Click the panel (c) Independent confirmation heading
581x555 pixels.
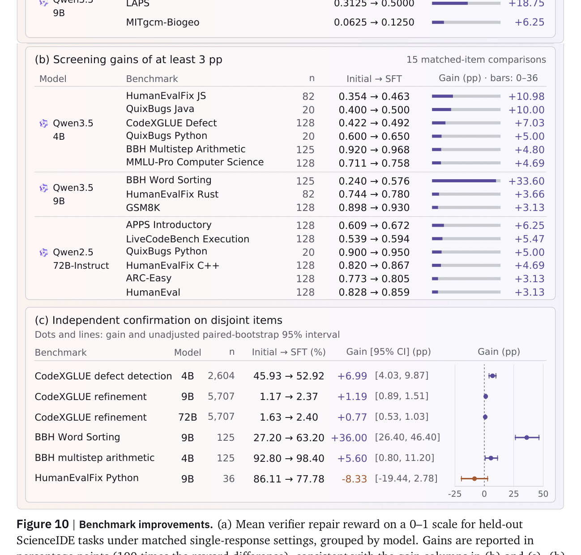(158, 320)
